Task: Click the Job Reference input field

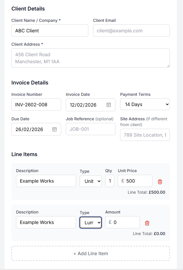Action: (90, 129)
